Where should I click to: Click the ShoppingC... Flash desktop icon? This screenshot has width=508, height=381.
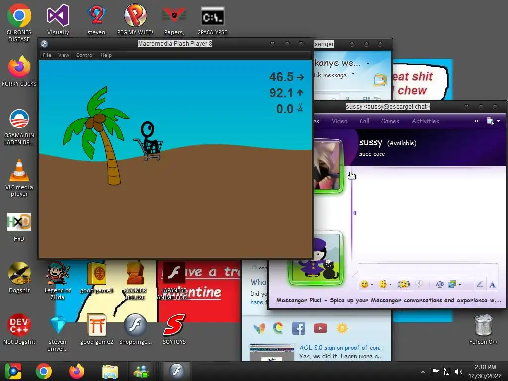point(135,329)
